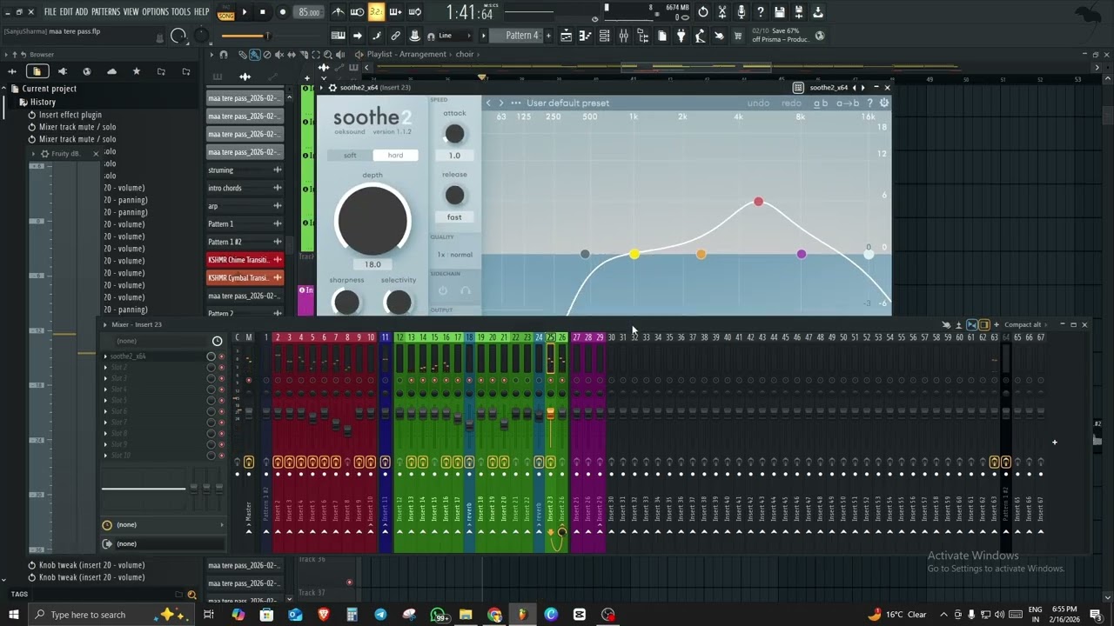
Task: Add a new pattern with plus button
Action: [x=549, y=36]
